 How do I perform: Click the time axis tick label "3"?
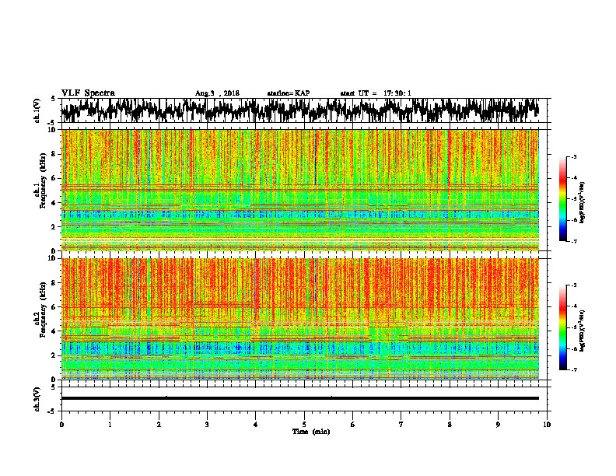click(207, 425)
